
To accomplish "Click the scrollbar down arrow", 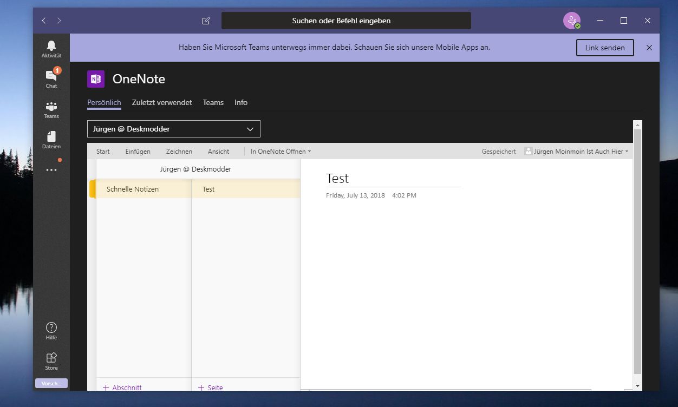I will tap(637, 386).
